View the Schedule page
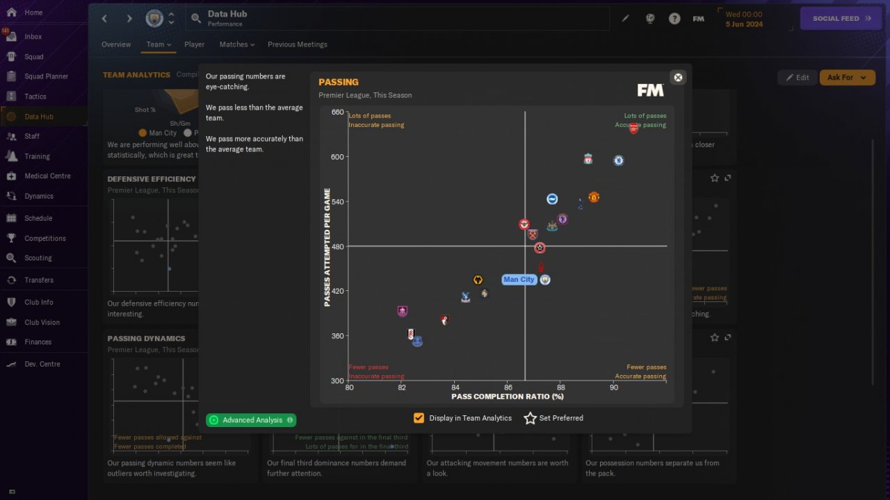 pos(38,218)
